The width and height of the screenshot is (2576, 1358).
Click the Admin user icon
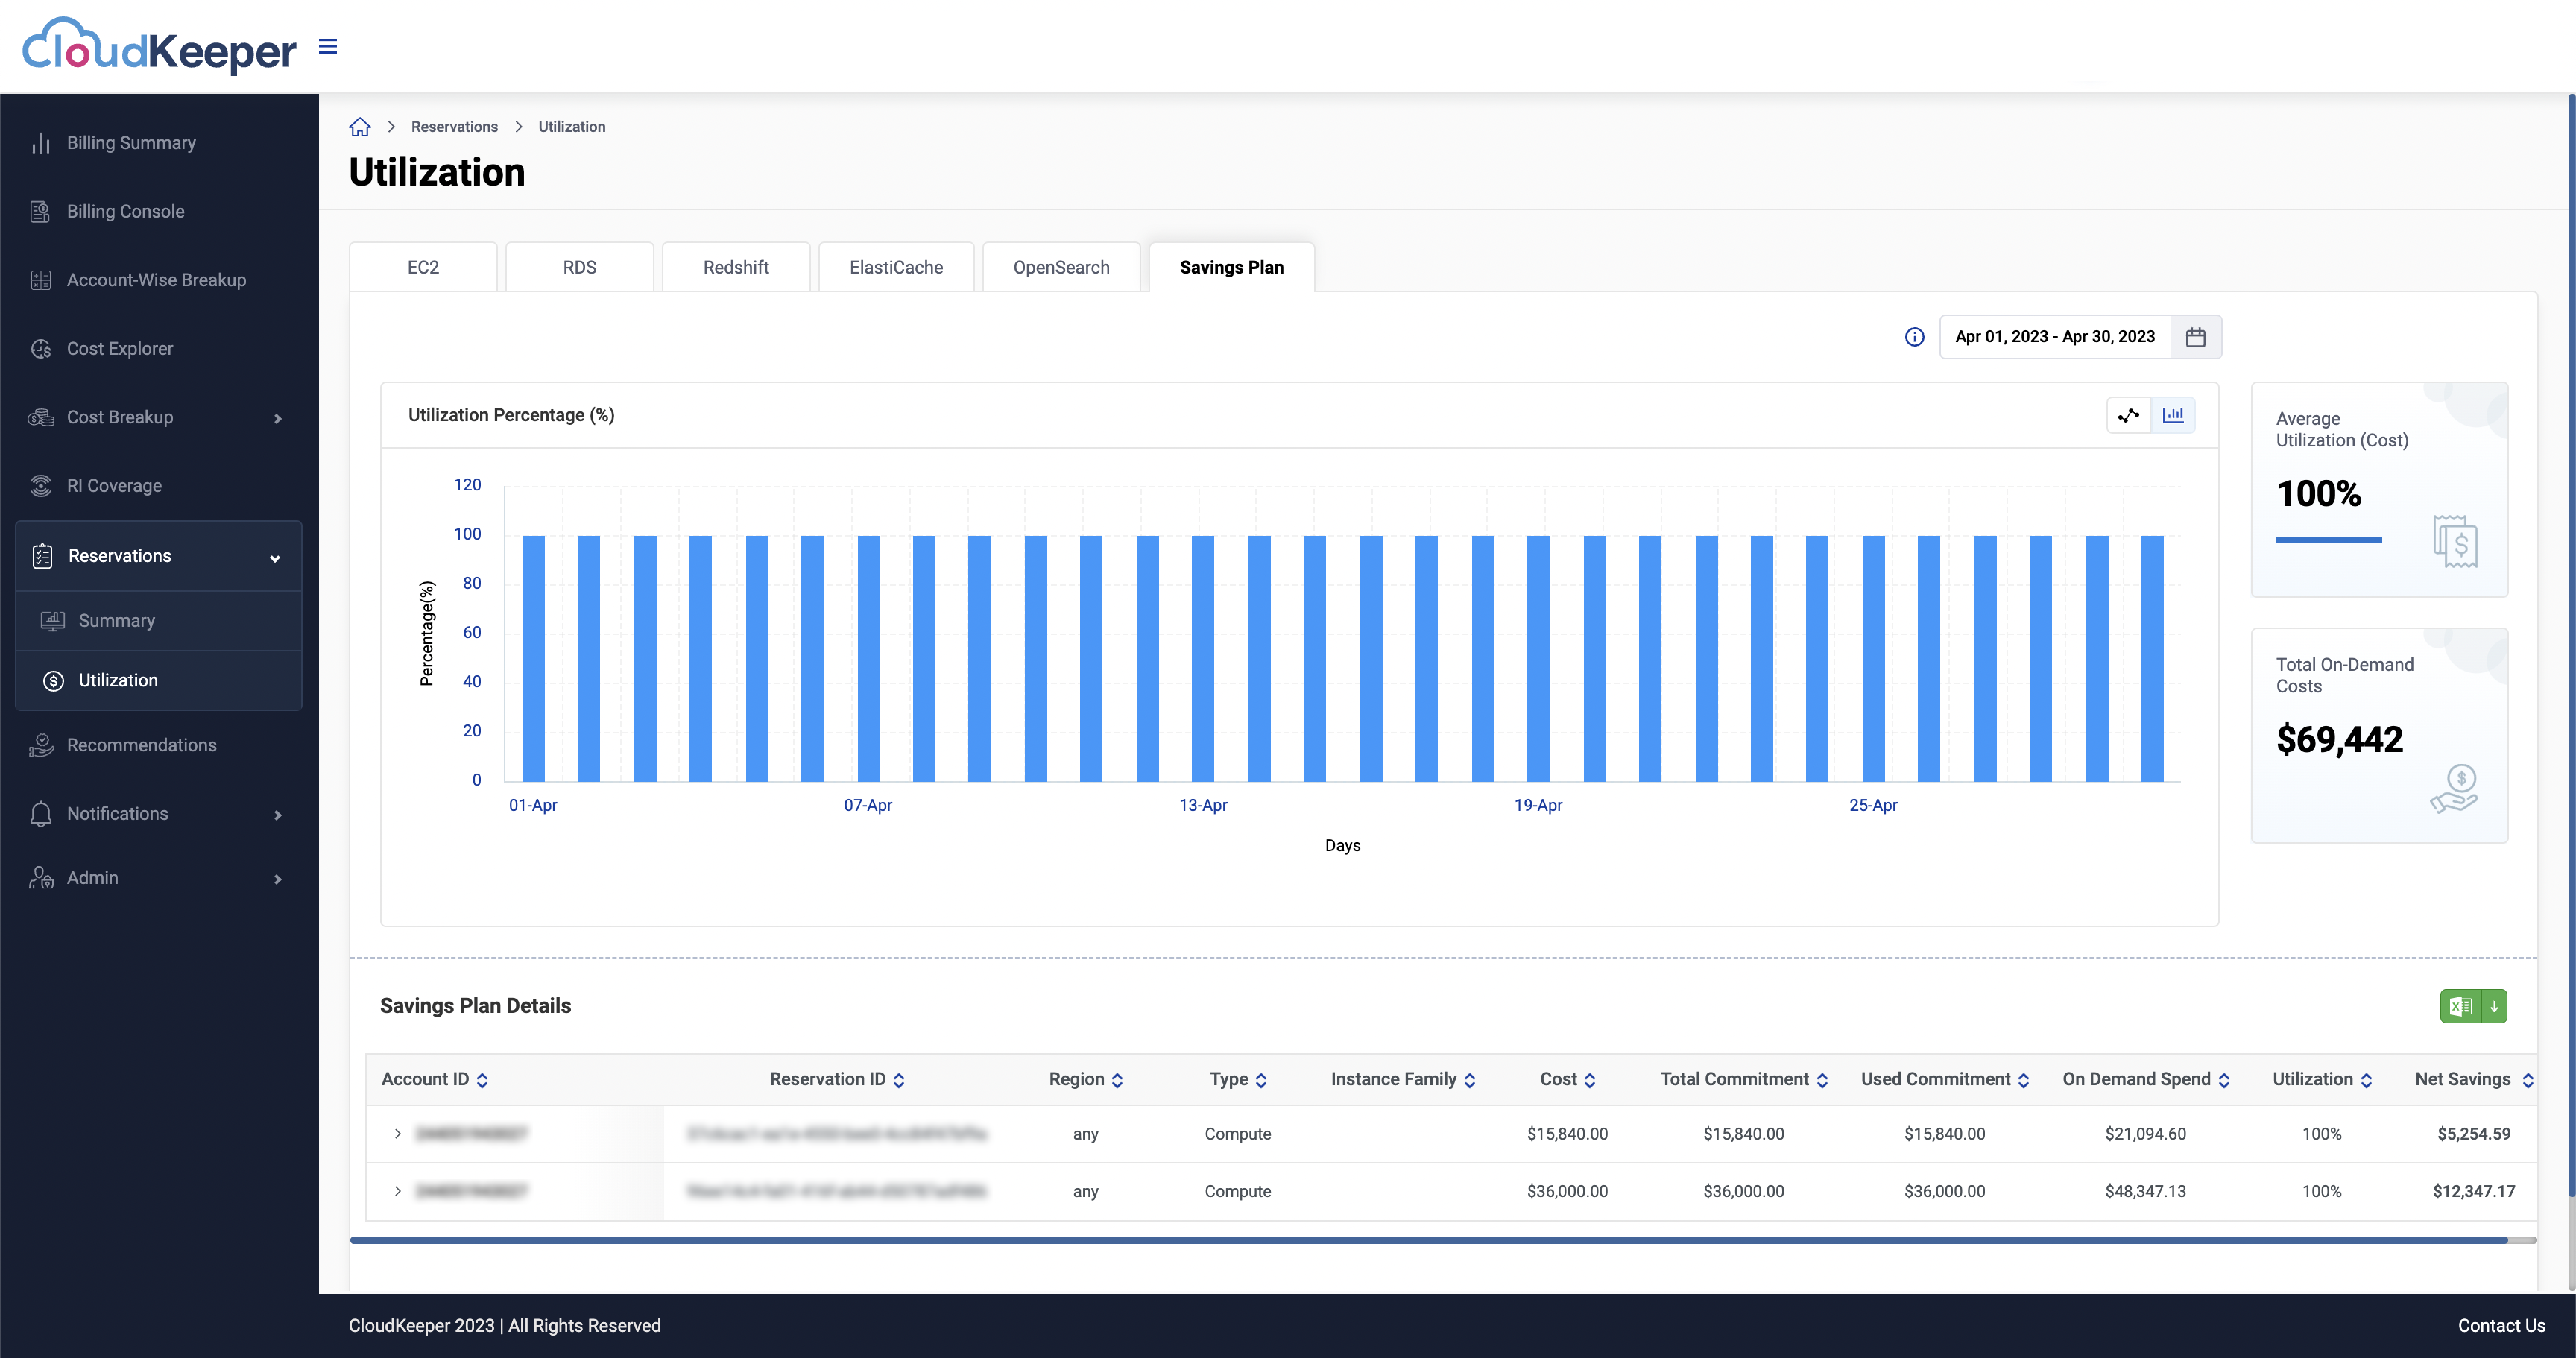tap(41, 878)
